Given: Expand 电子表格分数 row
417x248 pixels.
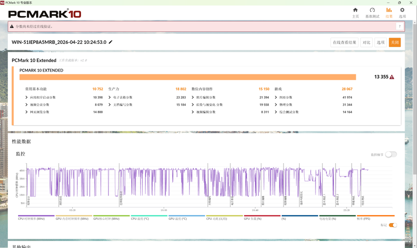Looking at the screenshot, I should coord(109,97).
